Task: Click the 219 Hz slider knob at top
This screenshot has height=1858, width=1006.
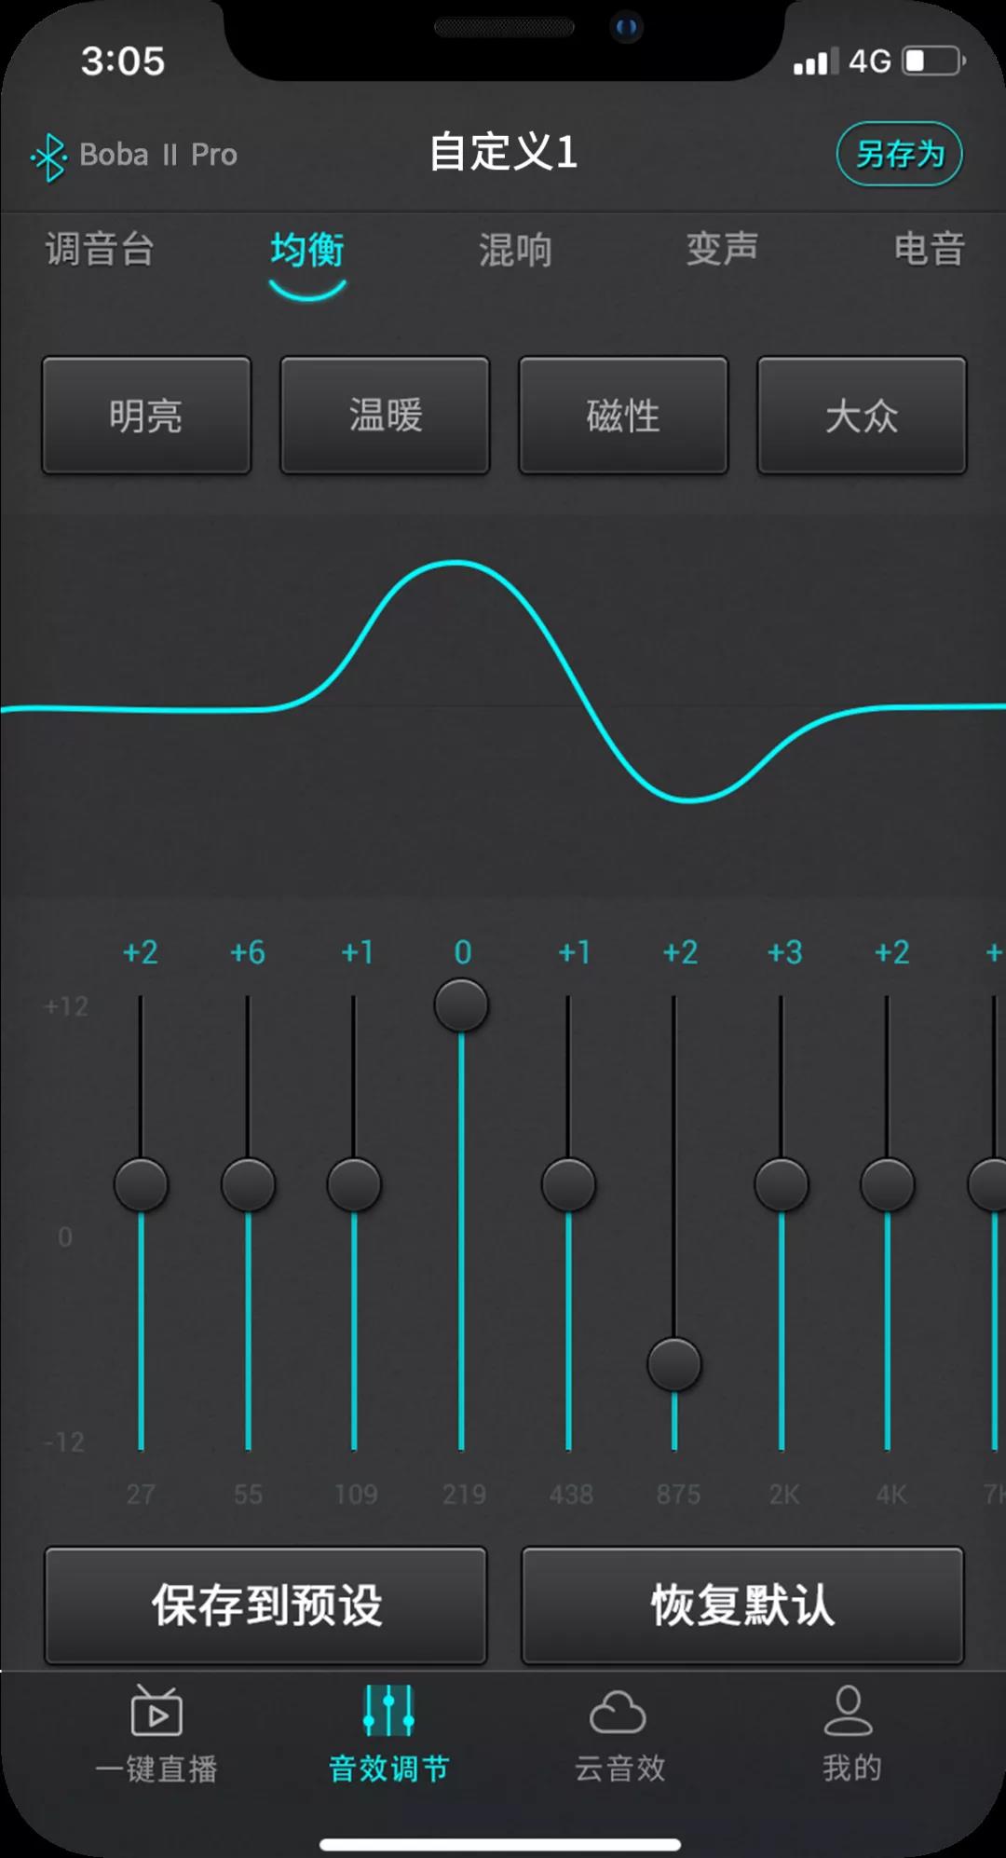Action: (x=461, y=1005)
